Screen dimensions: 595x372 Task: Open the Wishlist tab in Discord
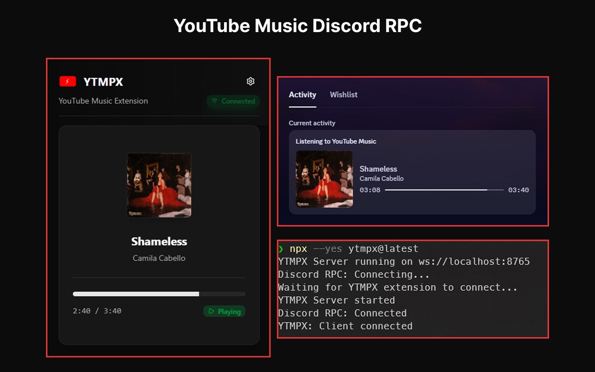(344, 95)
